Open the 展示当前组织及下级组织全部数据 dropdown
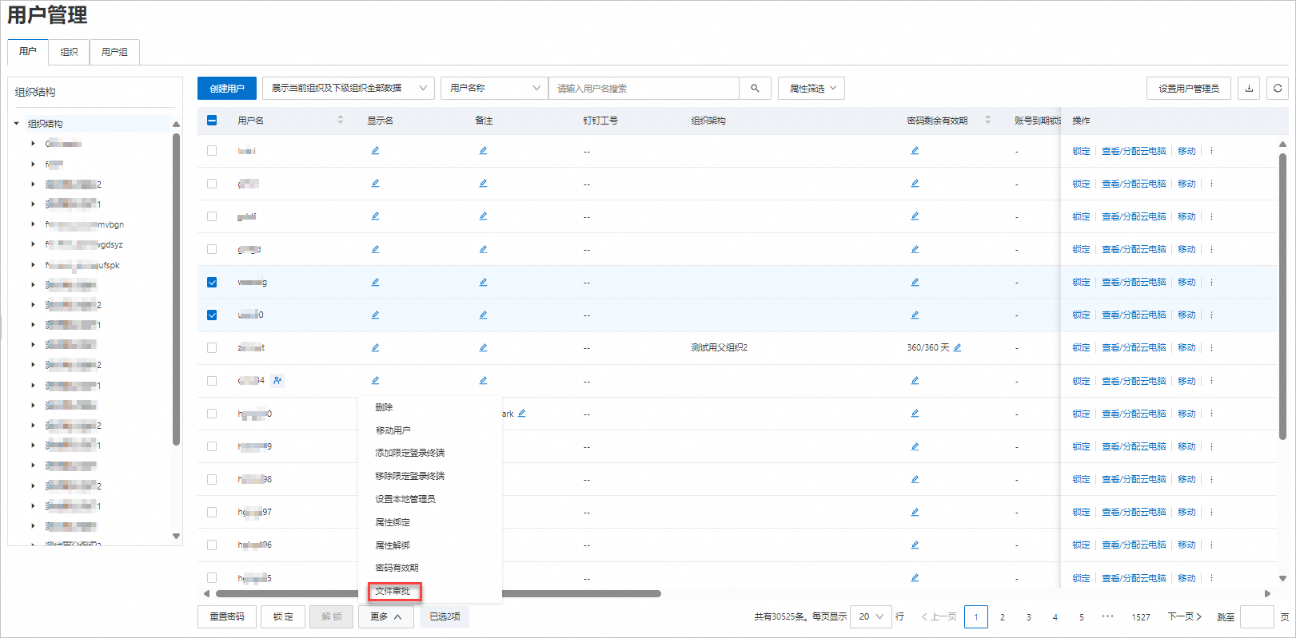The height and width of the screenshot is (638, 1296). pyautogui.click(x=349, y=89)
